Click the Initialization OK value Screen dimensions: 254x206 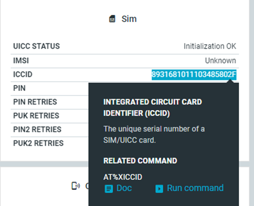pos(210,46)
